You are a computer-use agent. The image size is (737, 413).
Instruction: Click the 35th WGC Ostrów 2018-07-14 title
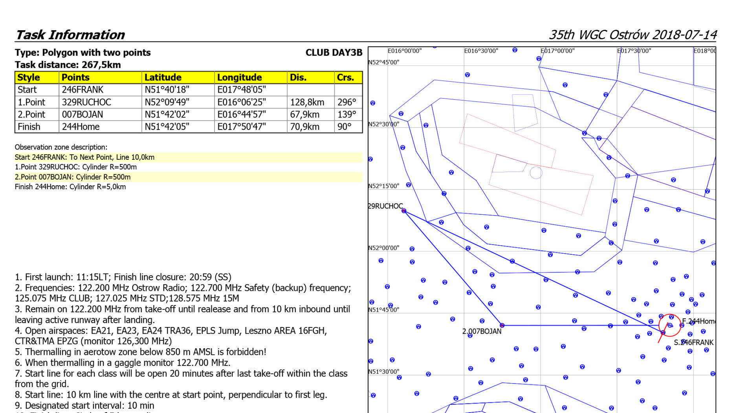[632, 35]
